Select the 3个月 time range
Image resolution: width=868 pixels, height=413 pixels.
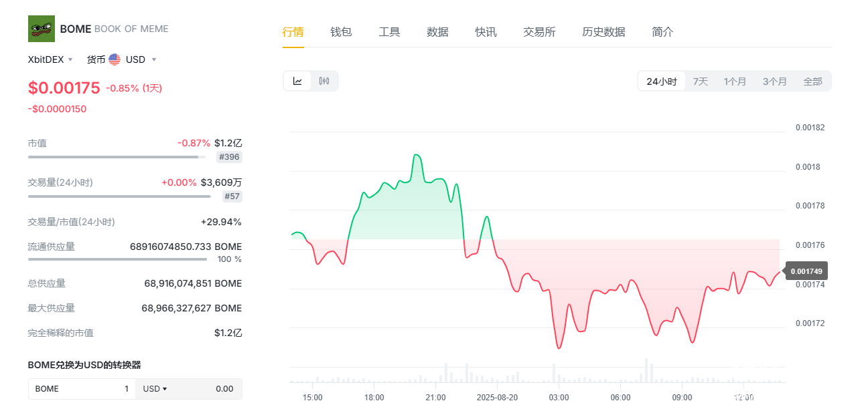coord(774,82)
